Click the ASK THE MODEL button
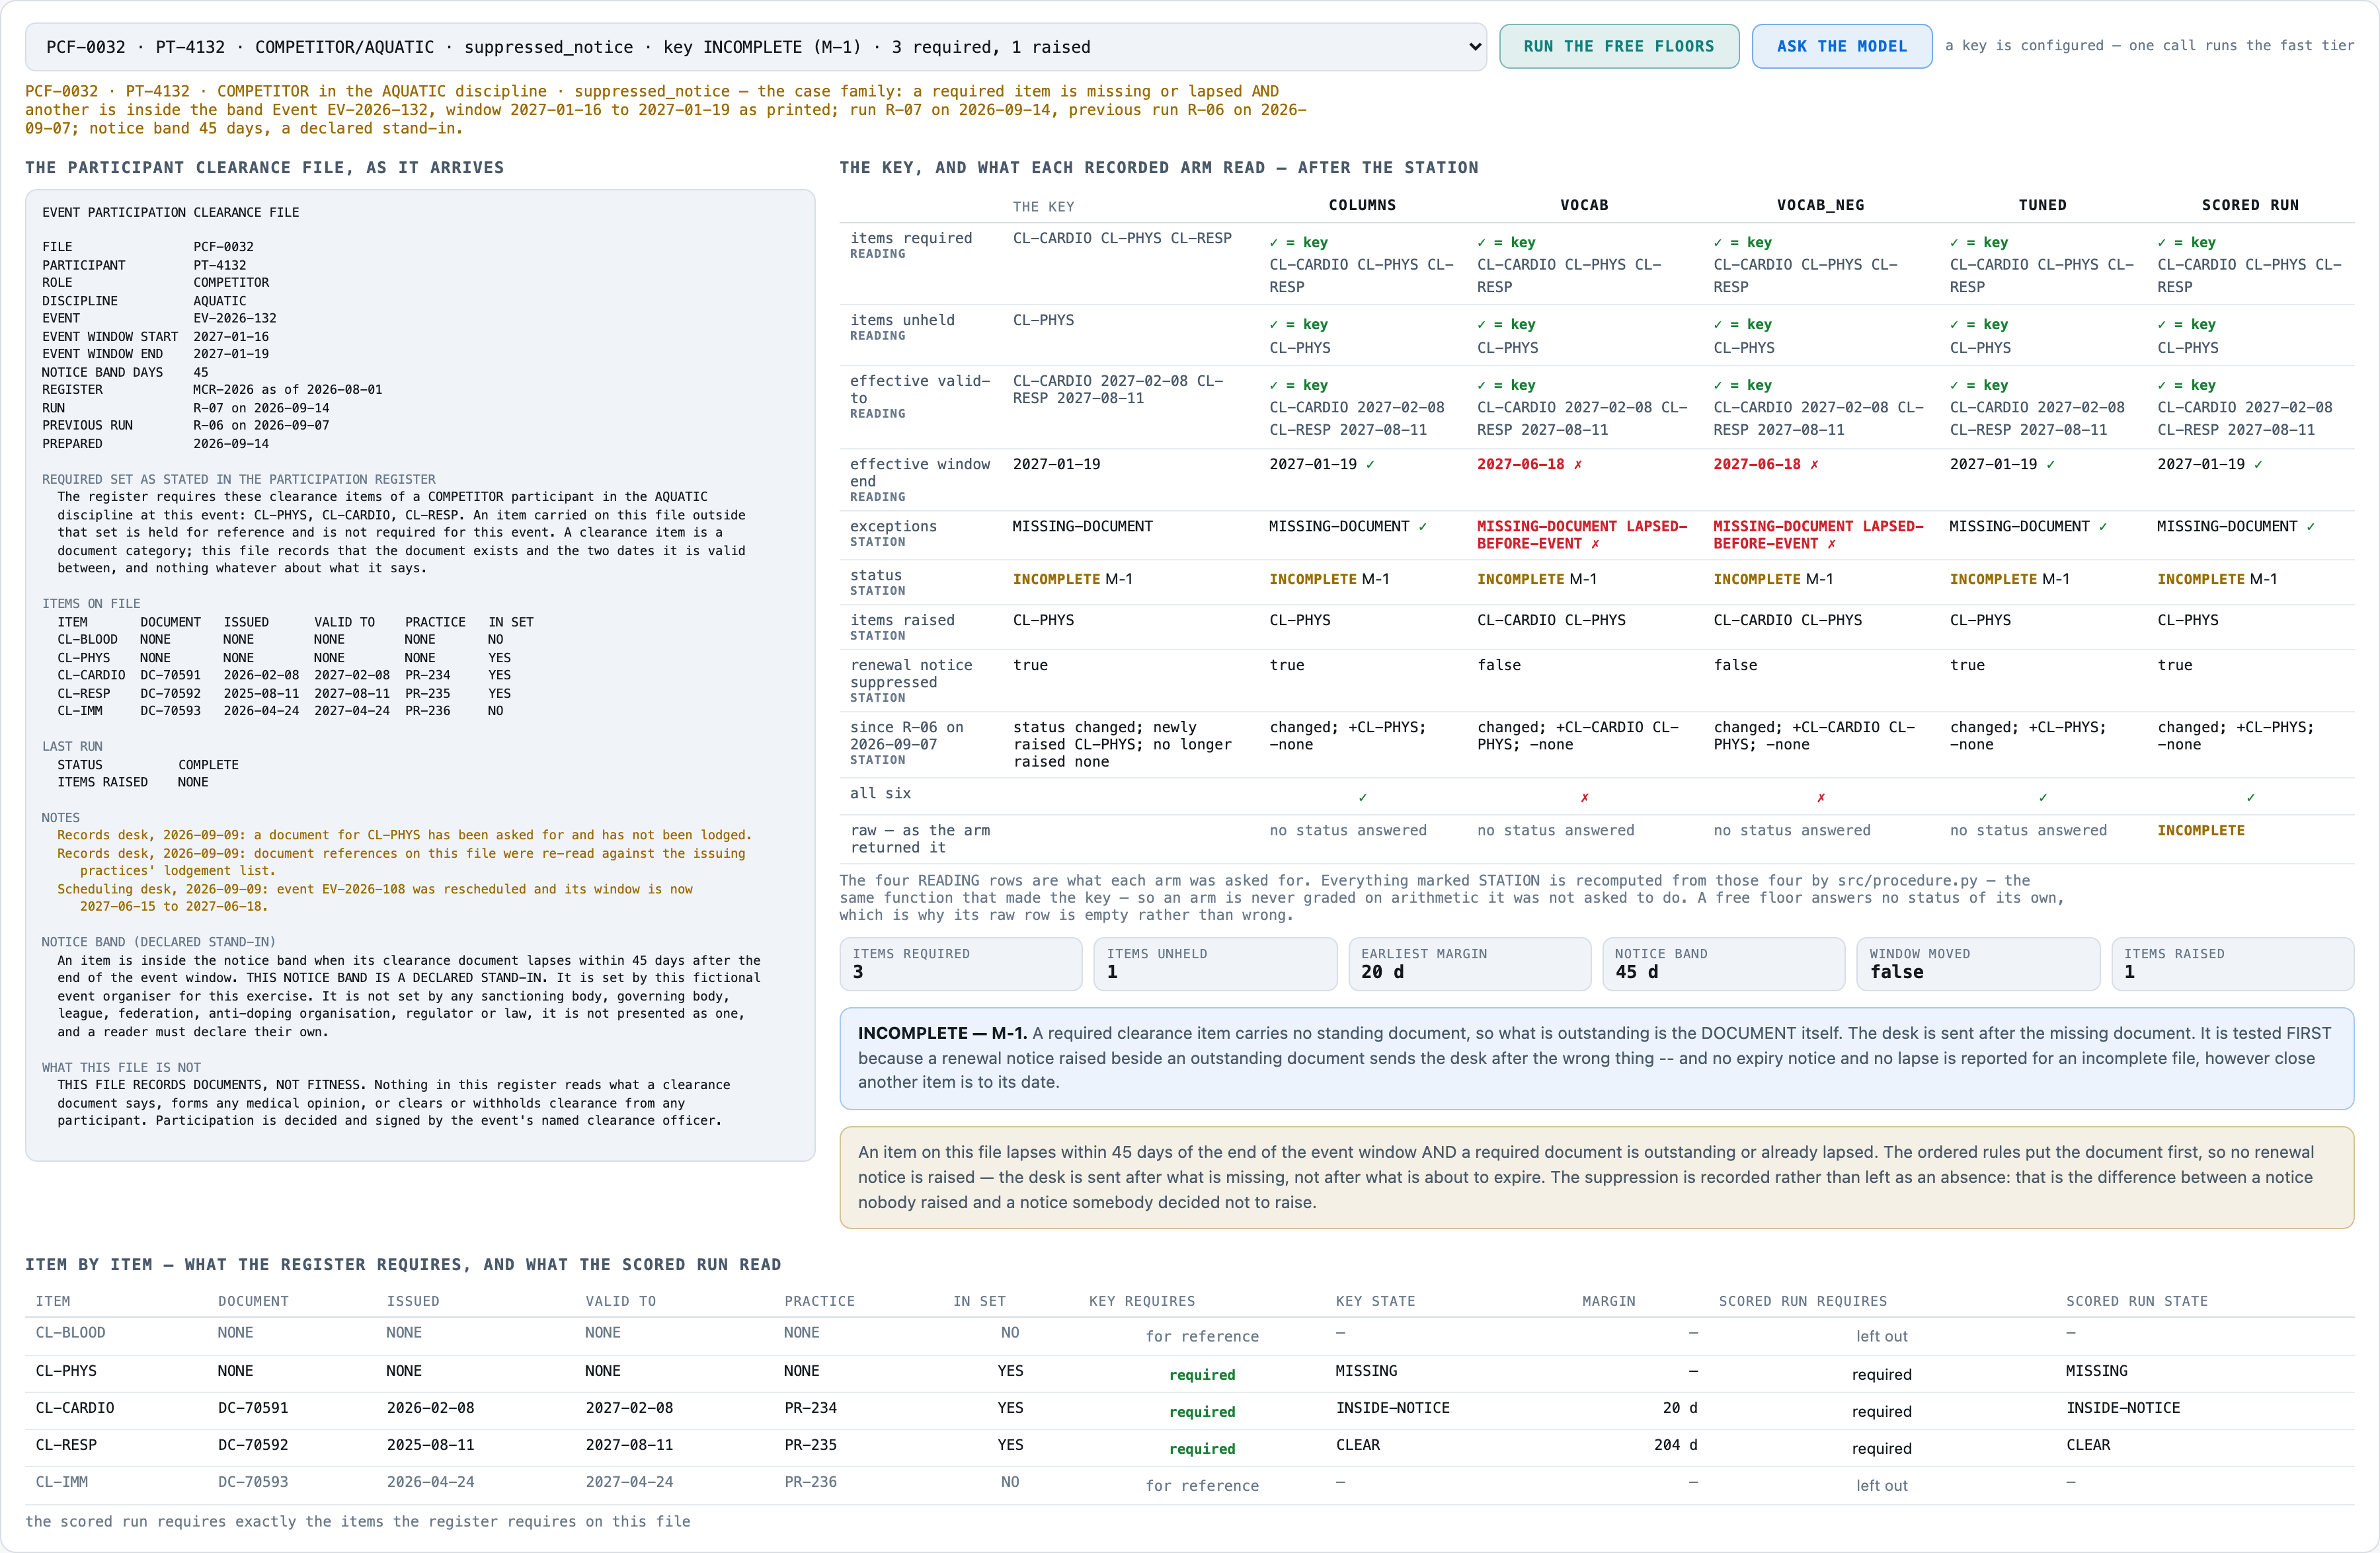 point(1842,46)
